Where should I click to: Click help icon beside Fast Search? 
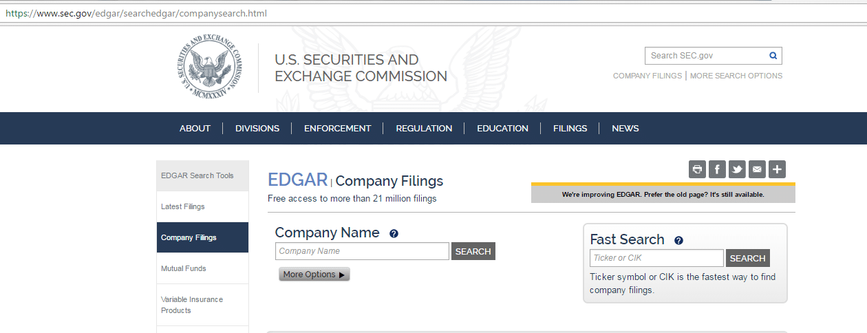[x=678, y=241]
